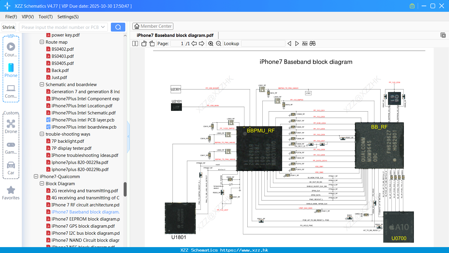
Task: Click the yellow toolbox icon in title bar
Action: pyautogui.click(x=412, y=6)
